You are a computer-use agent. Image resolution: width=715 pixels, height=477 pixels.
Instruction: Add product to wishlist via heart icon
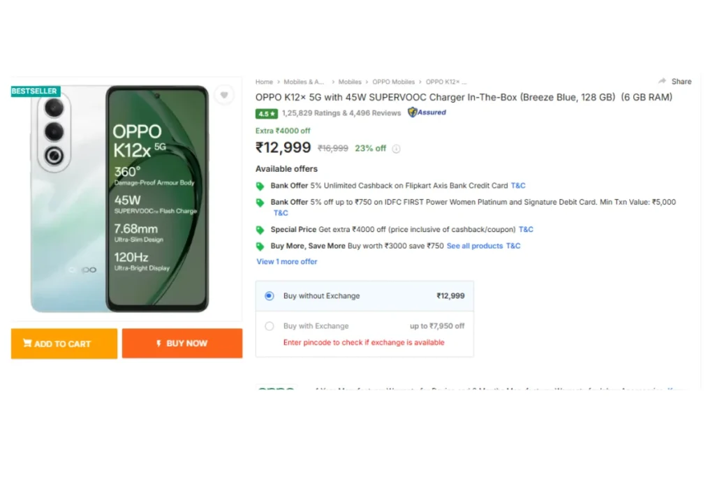(224, 95)
